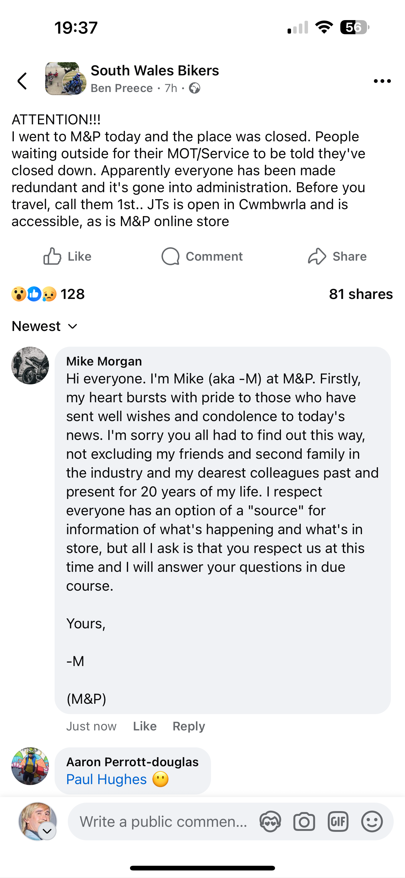Image resolution: width=405 pixels, height=878 pixels.
Task: Tap the avatar sticker icon in comment box
Action: click(x=270, y=821)
